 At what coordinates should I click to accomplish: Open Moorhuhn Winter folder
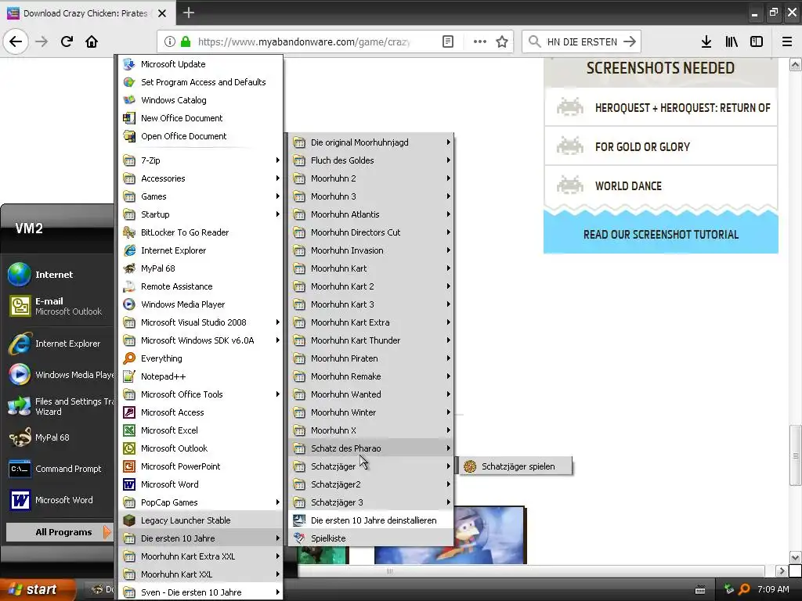pyautogui.click(x=370, y=412)
